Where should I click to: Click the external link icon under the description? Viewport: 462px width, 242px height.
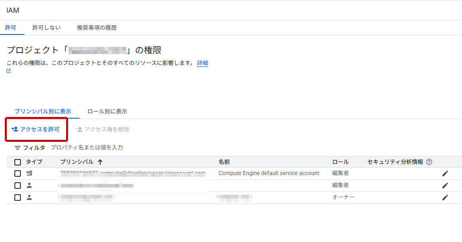[8, 71]
